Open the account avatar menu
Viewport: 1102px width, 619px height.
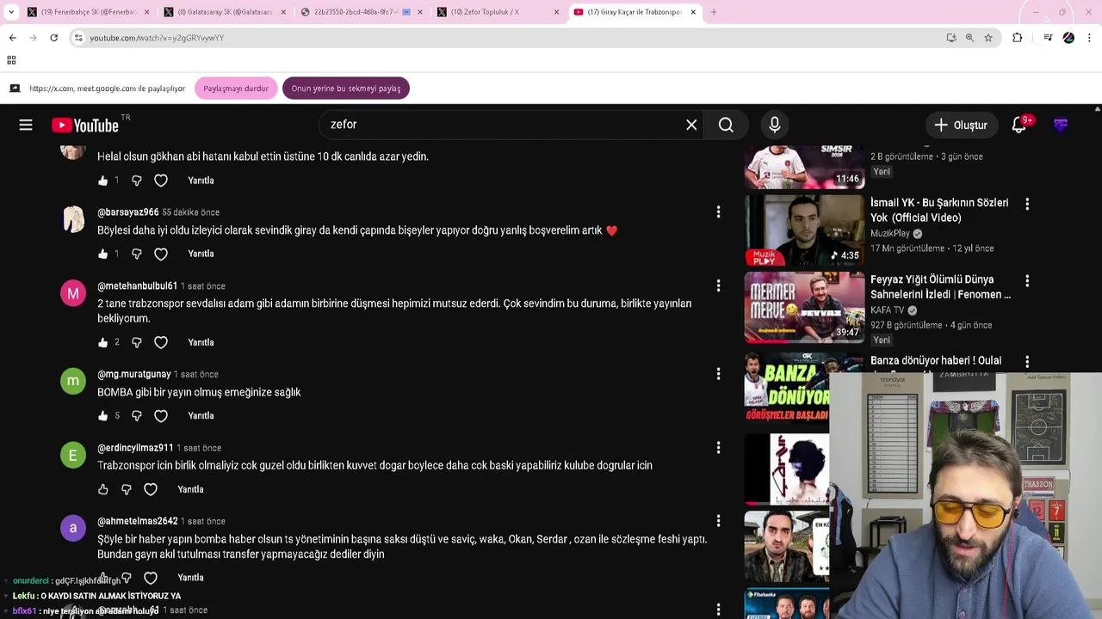pyautogui.click(x=1061, y=125)
